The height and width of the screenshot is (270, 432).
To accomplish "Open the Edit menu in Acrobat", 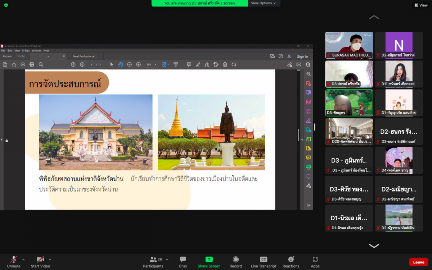I will [x=10, y=51].
